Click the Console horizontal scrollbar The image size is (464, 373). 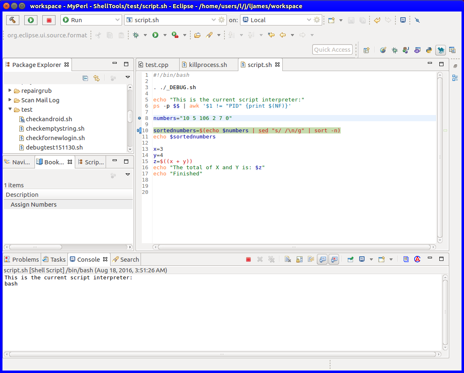click(x=222, y=354)
